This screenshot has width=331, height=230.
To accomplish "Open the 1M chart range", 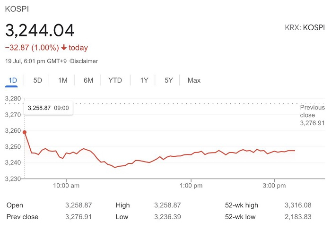I will 63,80.
